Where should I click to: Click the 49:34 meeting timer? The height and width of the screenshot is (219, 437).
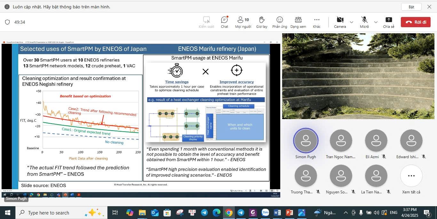(x=20, y=22)
